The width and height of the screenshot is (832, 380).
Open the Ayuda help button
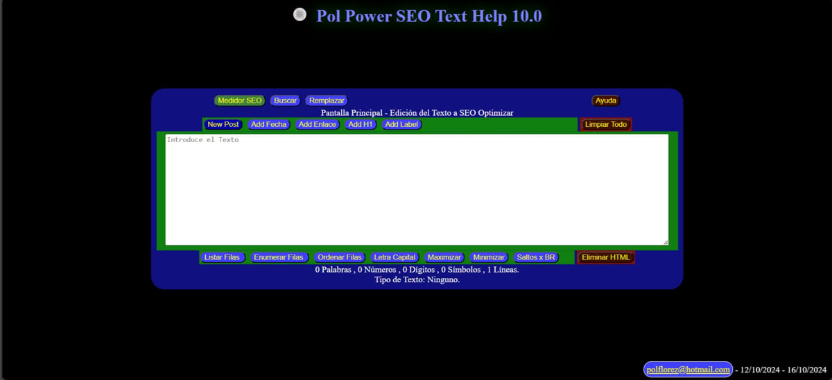[605, 101]
